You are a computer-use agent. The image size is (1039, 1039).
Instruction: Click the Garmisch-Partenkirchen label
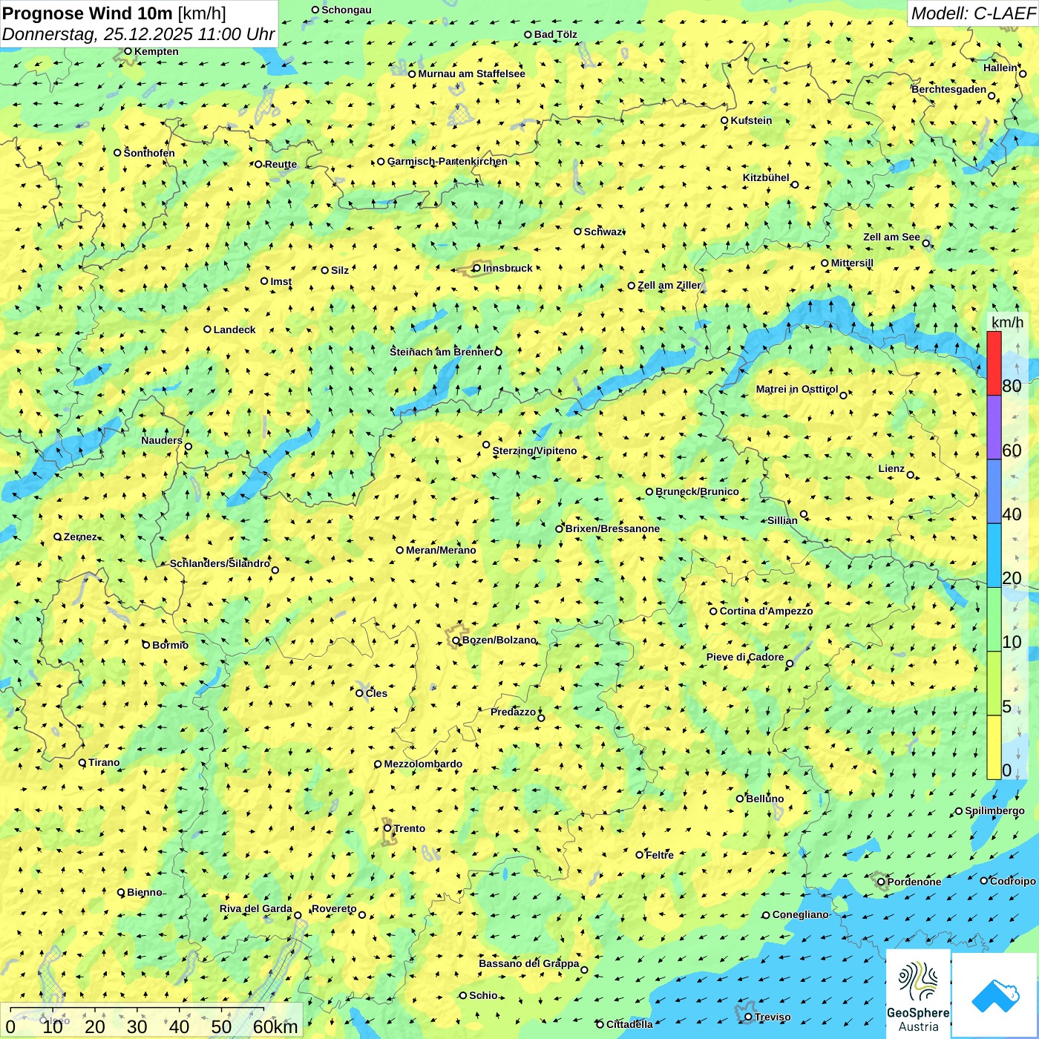pyautogui.click(x=448, y=161)
